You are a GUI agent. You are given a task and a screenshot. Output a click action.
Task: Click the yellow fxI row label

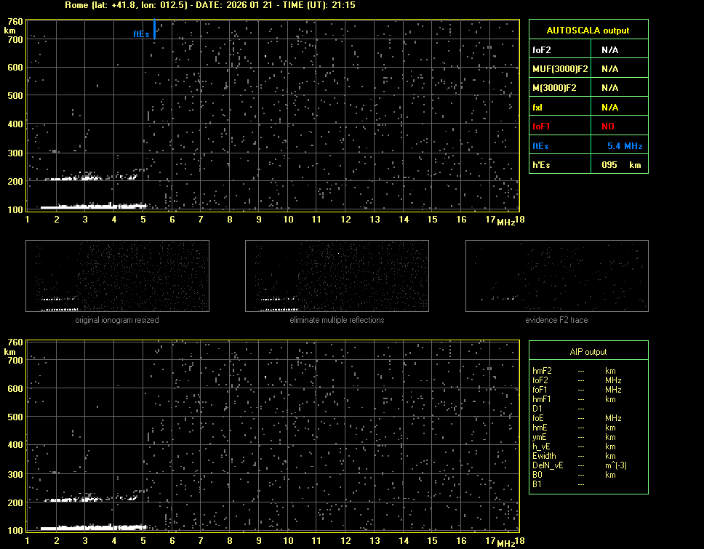tap(538, 107)
